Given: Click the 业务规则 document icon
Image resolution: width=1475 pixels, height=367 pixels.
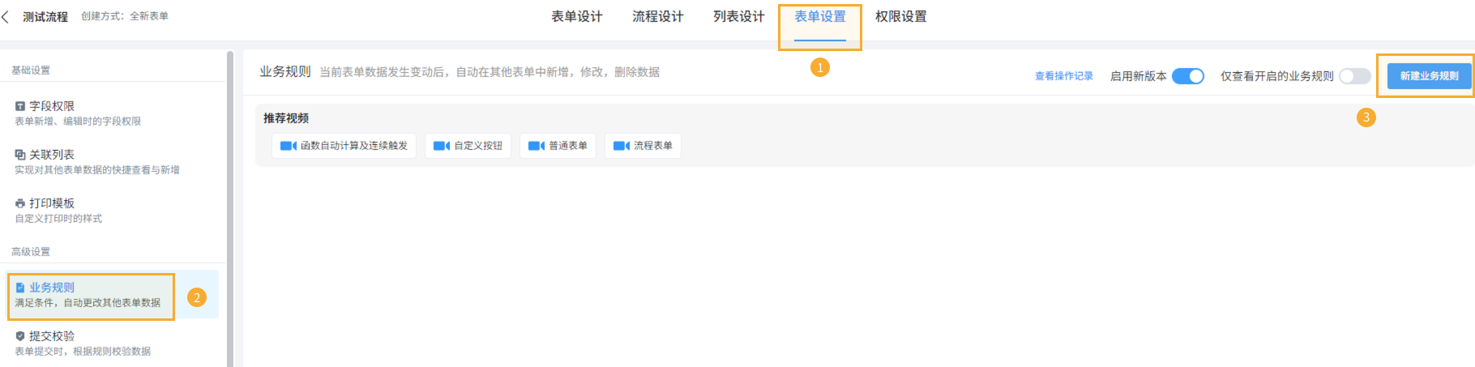Looking at the screenshot, I should [x=20, y=288].
